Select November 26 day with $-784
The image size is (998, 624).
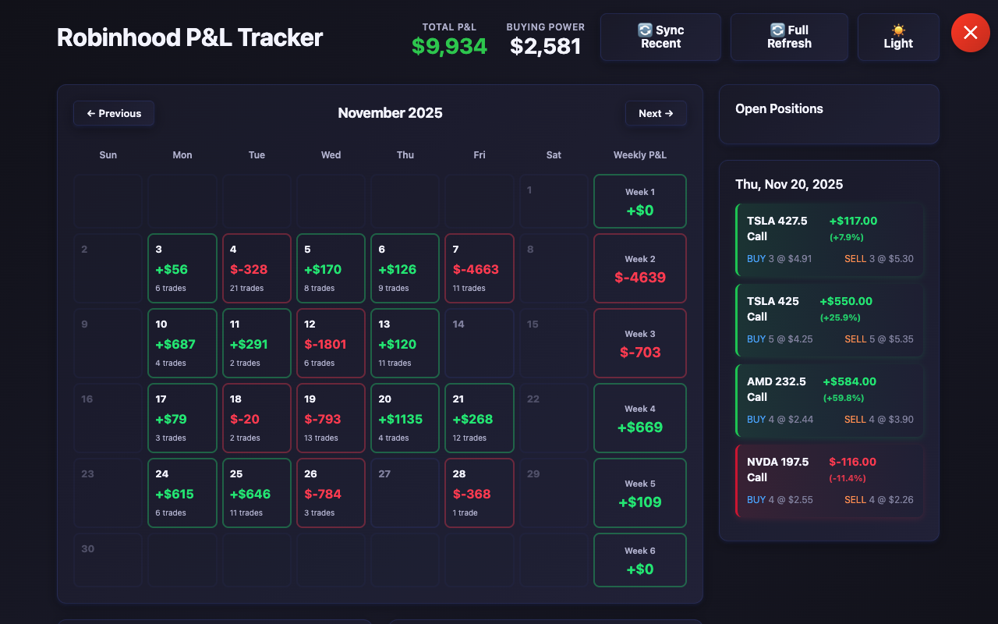click(x=331, y=493)
